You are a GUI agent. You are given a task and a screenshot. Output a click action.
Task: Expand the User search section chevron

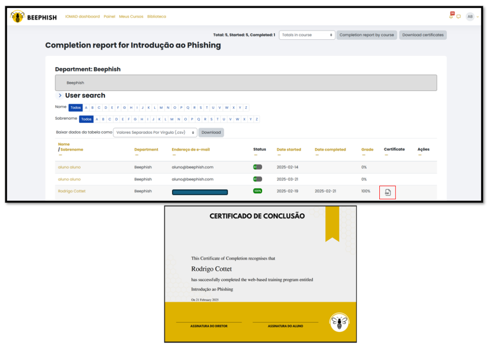[60, 95]
